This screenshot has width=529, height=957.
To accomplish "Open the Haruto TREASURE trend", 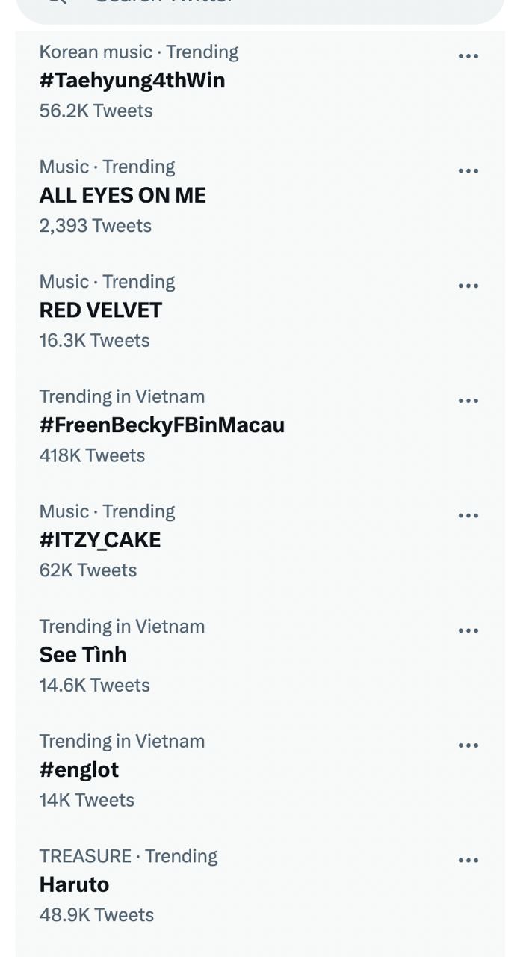I will [x=75, y=884].
